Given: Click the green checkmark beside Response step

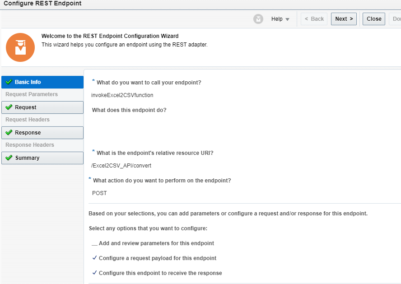Looking at the screenshot, I should coord(9,133).
